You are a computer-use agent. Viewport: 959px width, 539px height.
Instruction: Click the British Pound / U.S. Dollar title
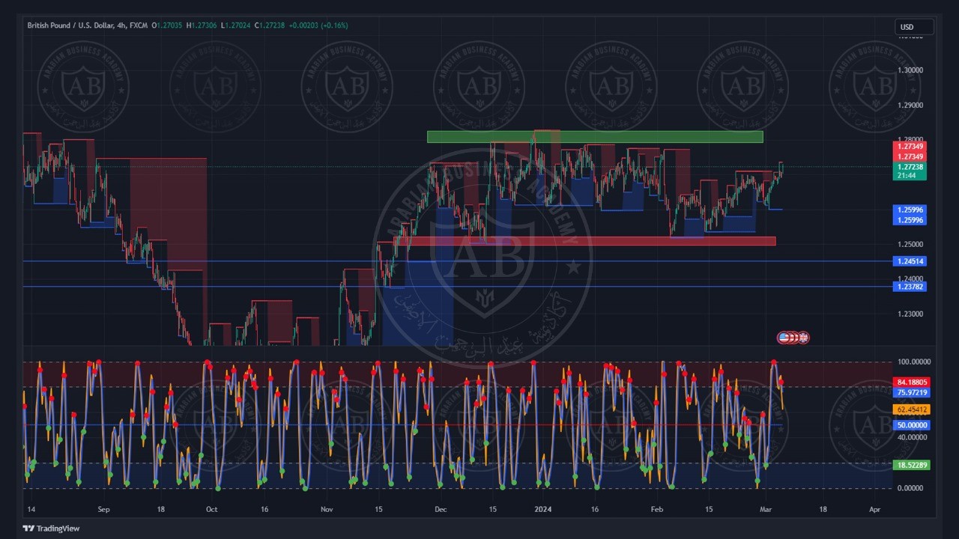point(70,25)
